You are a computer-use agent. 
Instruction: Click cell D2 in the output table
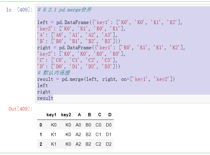click(x=109, y=144)
